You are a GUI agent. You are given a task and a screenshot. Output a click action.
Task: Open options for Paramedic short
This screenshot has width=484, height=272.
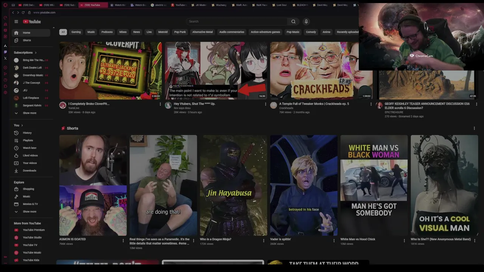(193, 240)
